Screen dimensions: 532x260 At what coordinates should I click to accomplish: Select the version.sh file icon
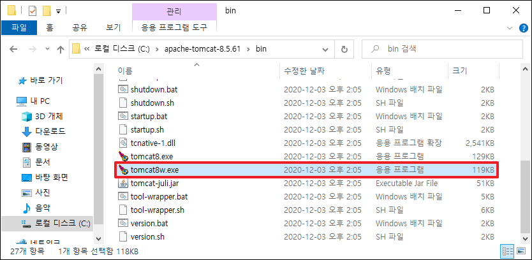click(122, 236)
